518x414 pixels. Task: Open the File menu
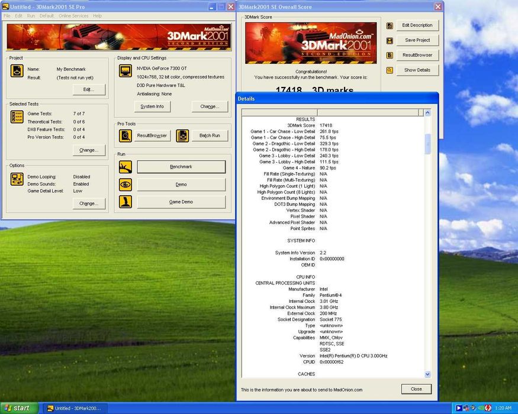pos(7,16)
